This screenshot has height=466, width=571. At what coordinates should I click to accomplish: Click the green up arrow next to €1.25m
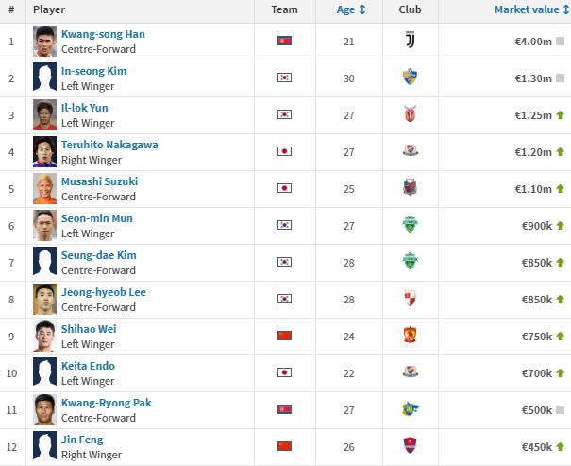[x=560, y=115]
